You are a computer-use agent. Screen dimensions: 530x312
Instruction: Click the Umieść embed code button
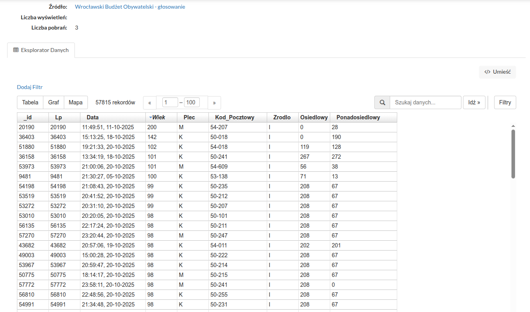(497, 72)
